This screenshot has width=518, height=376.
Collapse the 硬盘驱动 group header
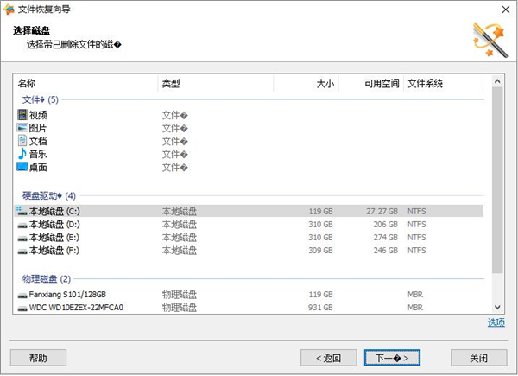pyautogui.click(x=48, y=195)
